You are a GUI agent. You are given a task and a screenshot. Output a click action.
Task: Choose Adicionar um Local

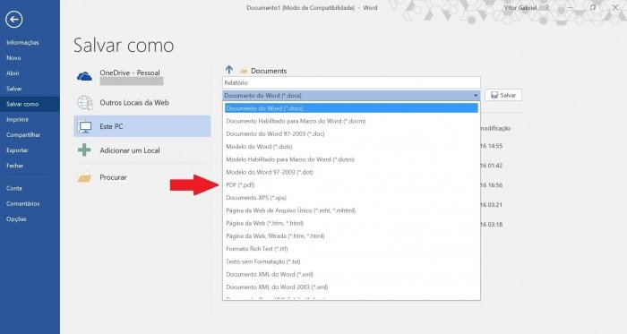tap(142, 150)
